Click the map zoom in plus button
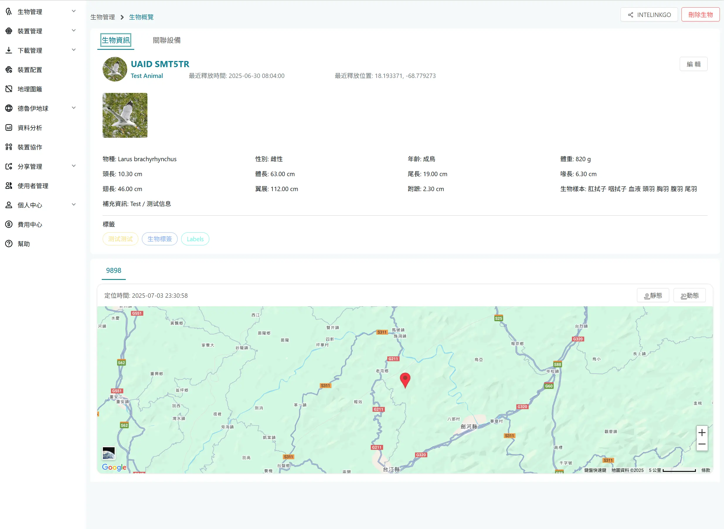 click(702, 433)
